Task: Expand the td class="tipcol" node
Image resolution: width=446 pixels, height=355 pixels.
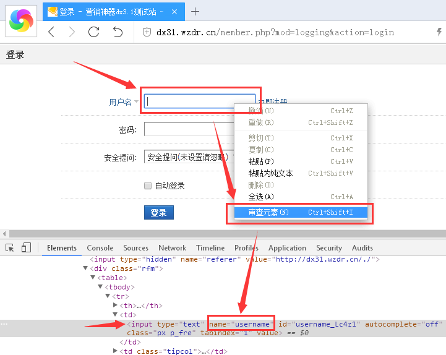Action: point(115,351)
